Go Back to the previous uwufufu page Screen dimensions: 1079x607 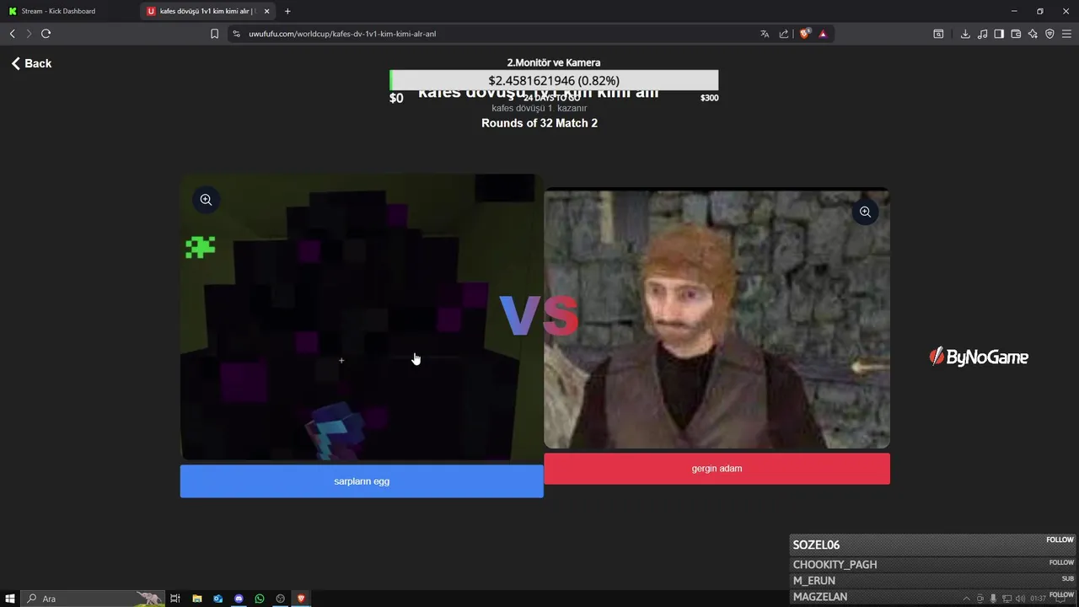coord(31,63)
